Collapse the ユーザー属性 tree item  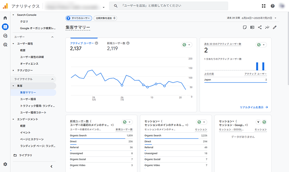(13, 43)
